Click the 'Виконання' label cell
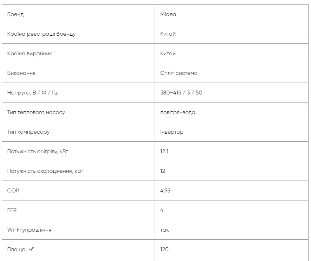311x261 pixels. (21, 73)
